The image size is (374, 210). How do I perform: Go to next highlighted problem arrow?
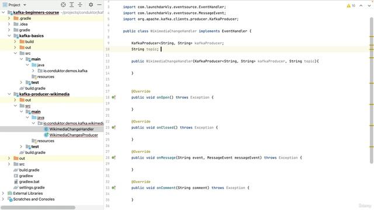(369, 6)
